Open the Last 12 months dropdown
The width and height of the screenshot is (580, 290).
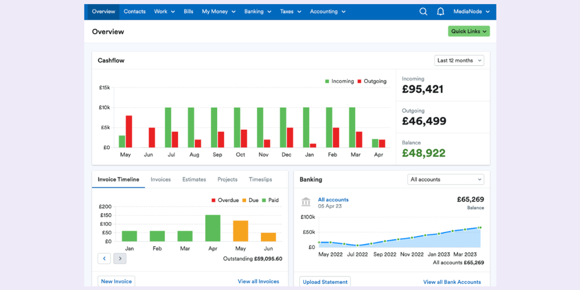[459, 60]
